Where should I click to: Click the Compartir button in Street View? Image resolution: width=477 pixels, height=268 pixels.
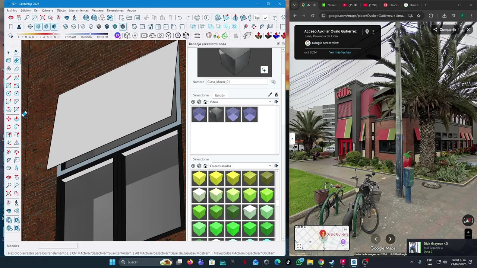point(445,30)
